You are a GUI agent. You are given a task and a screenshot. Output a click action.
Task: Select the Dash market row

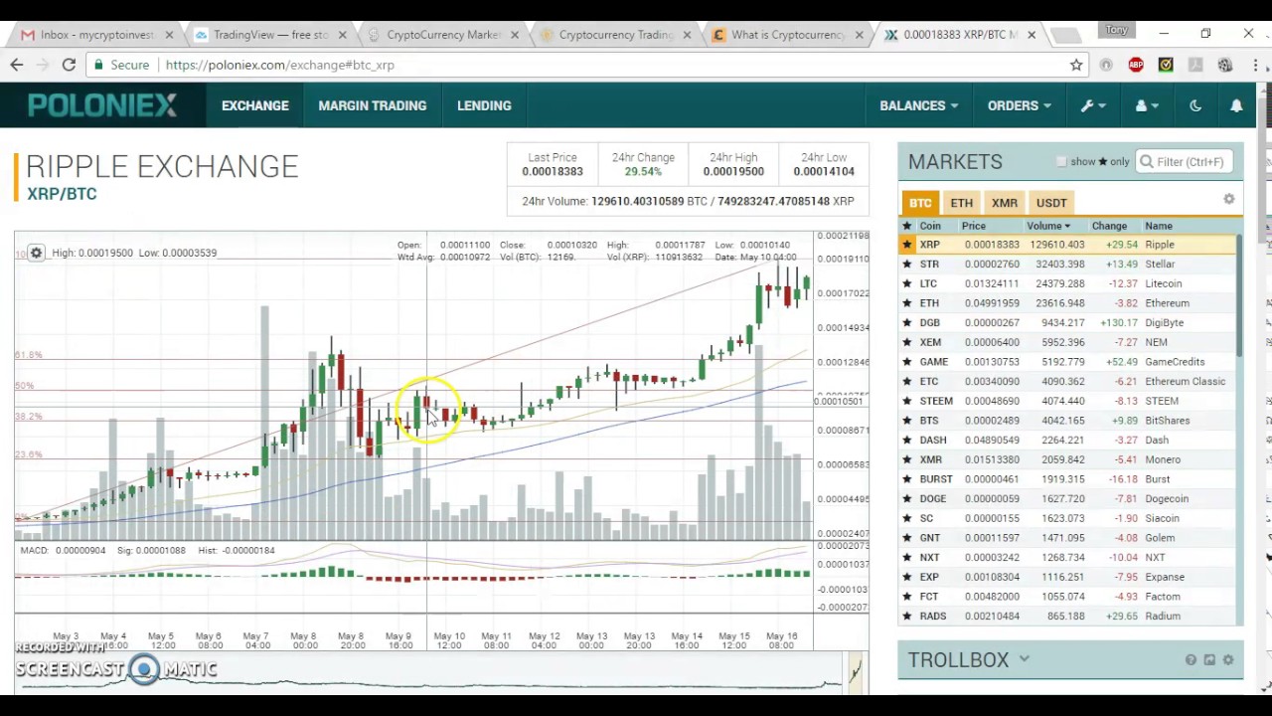[1068, 440]
